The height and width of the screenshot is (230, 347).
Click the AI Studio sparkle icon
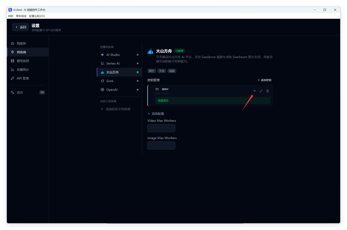tap(102, 55)
